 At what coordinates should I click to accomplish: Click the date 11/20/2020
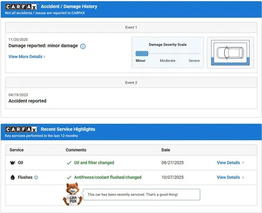click(x=18, y=40)
